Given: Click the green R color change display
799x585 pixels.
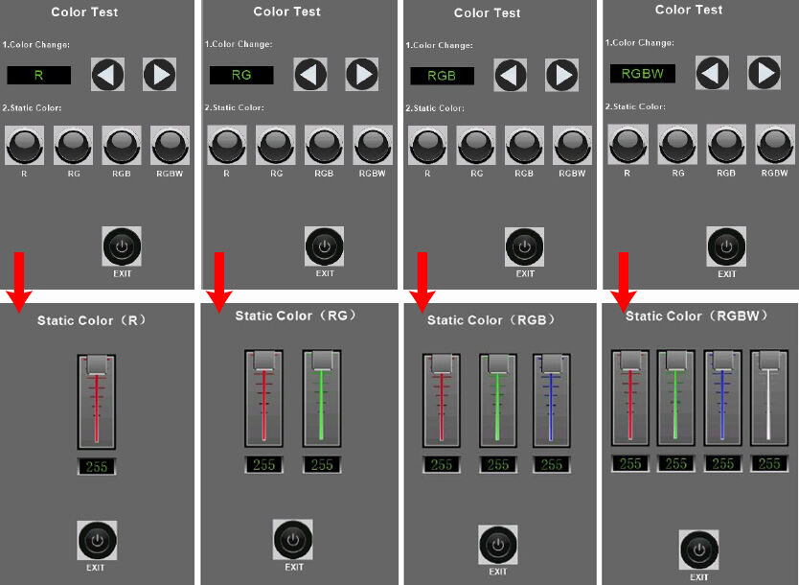Looking at the screenshot, I should point(38,75).
